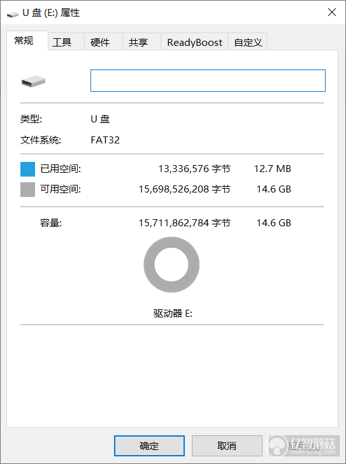The image size is (346, 464).
Task: Click the 取消 button
Action: (227, 446)
